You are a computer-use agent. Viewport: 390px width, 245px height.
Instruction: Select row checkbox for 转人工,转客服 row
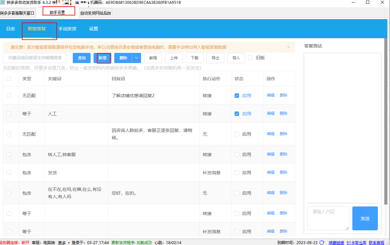[9, 155]
